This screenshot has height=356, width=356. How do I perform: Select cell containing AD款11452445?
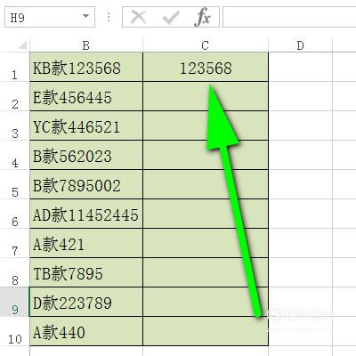pyautogui.click(x=86, y=214)
